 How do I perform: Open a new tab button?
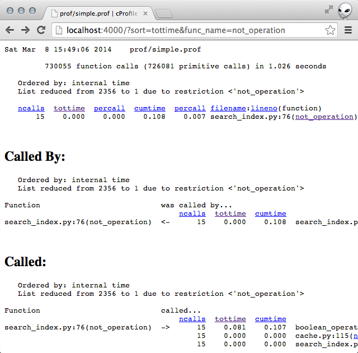pyautogui.click(x=164, y=13)
